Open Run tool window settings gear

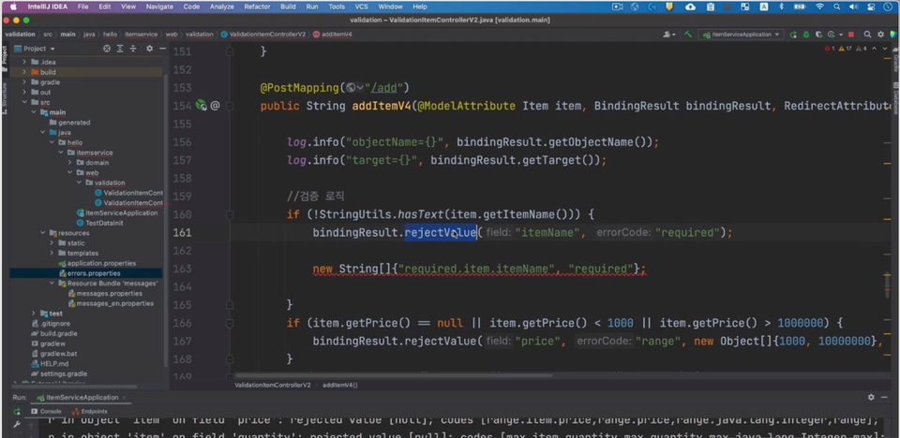(871, 397)
